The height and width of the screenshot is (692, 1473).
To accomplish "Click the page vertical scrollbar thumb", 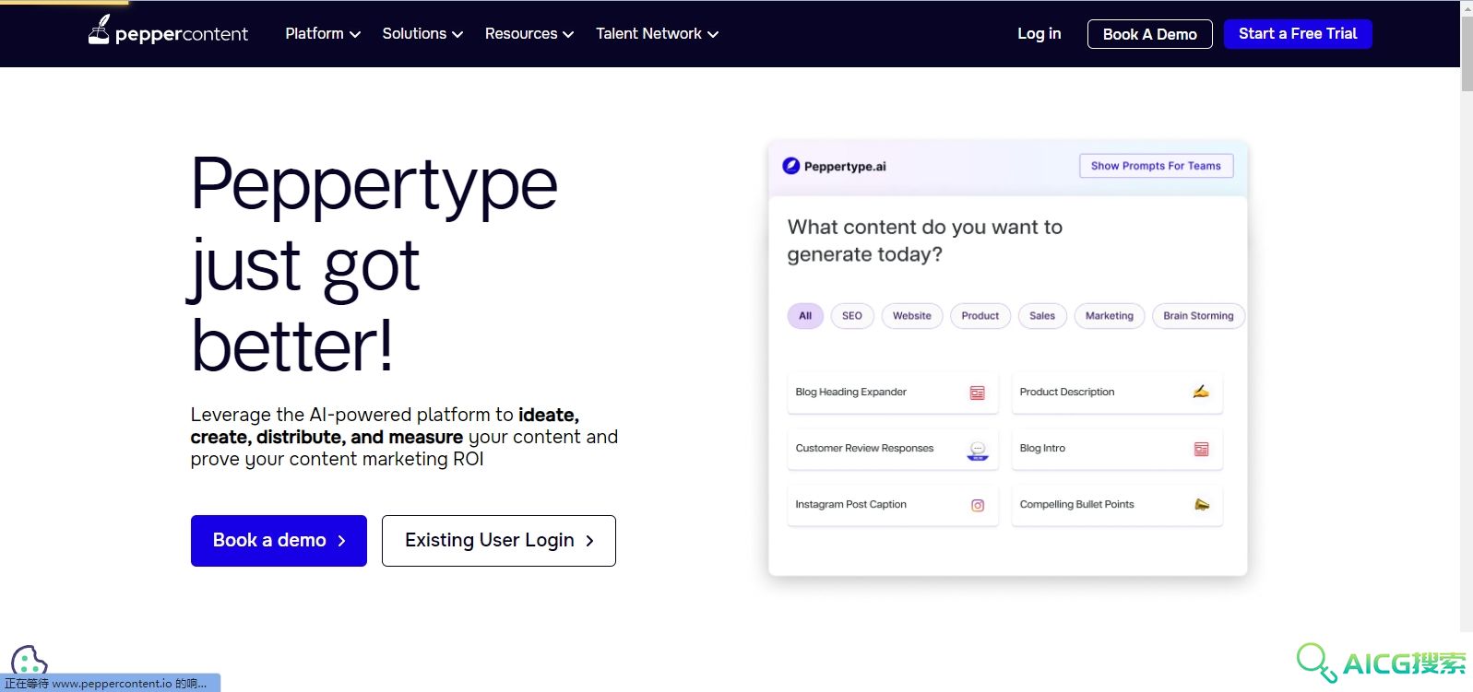I will click(x=1467, y=53).
